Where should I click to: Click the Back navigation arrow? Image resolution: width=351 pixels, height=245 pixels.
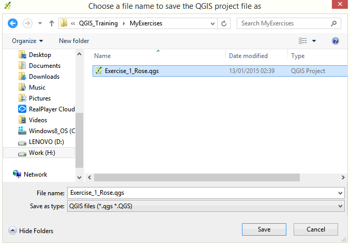tap(12, 23)
